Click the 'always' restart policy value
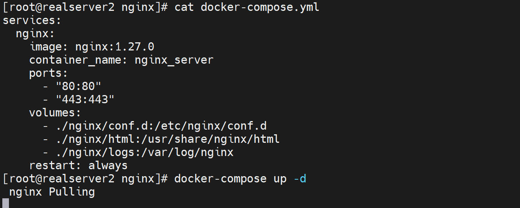The image size is (520, 208). tap(108, 166)
